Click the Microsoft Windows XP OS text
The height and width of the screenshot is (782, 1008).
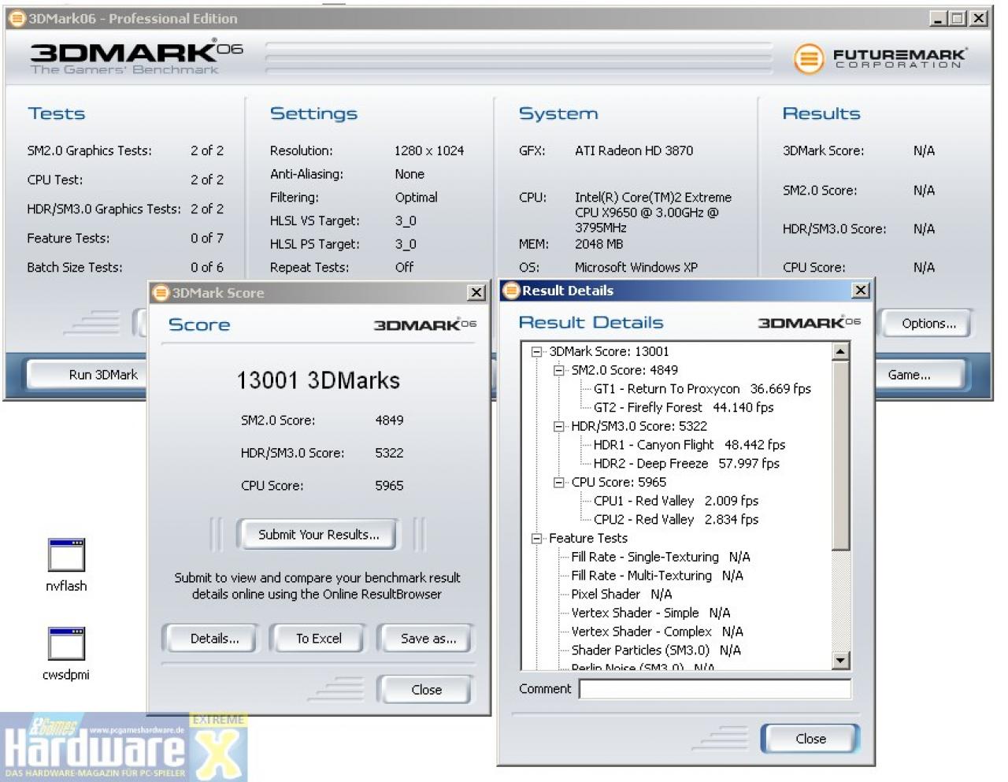pyautogui.click(x=636, y=267)
